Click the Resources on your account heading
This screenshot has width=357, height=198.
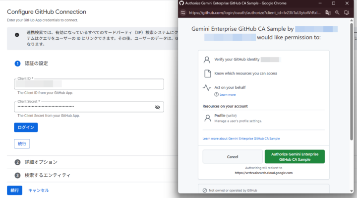[225, 106]
